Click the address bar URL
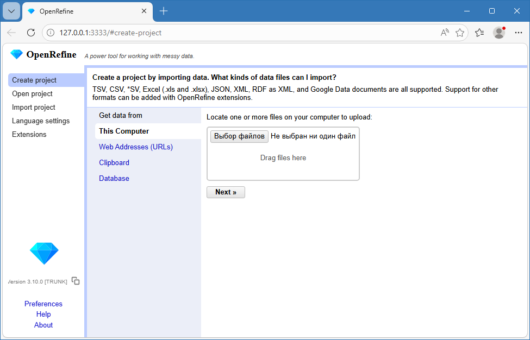The width and height of the screenshot is (530, 340). click(x=110, y=33)
